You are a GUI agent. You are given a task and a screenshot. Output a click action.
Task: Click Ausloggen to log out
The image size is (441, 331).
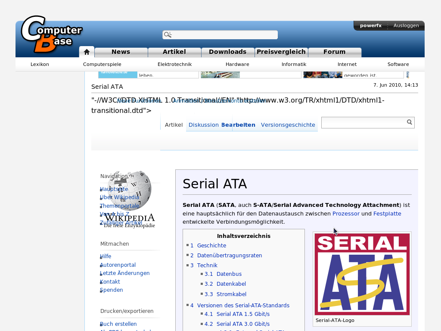click(406, 25)
